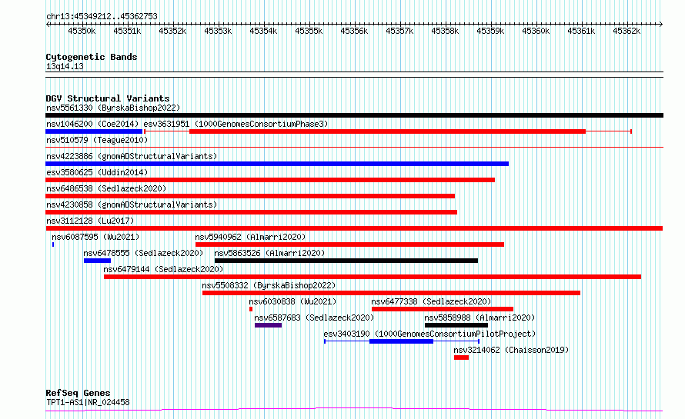Click the 45359k ruler tick label
685x419 pixels.
[x=490, y=31]
